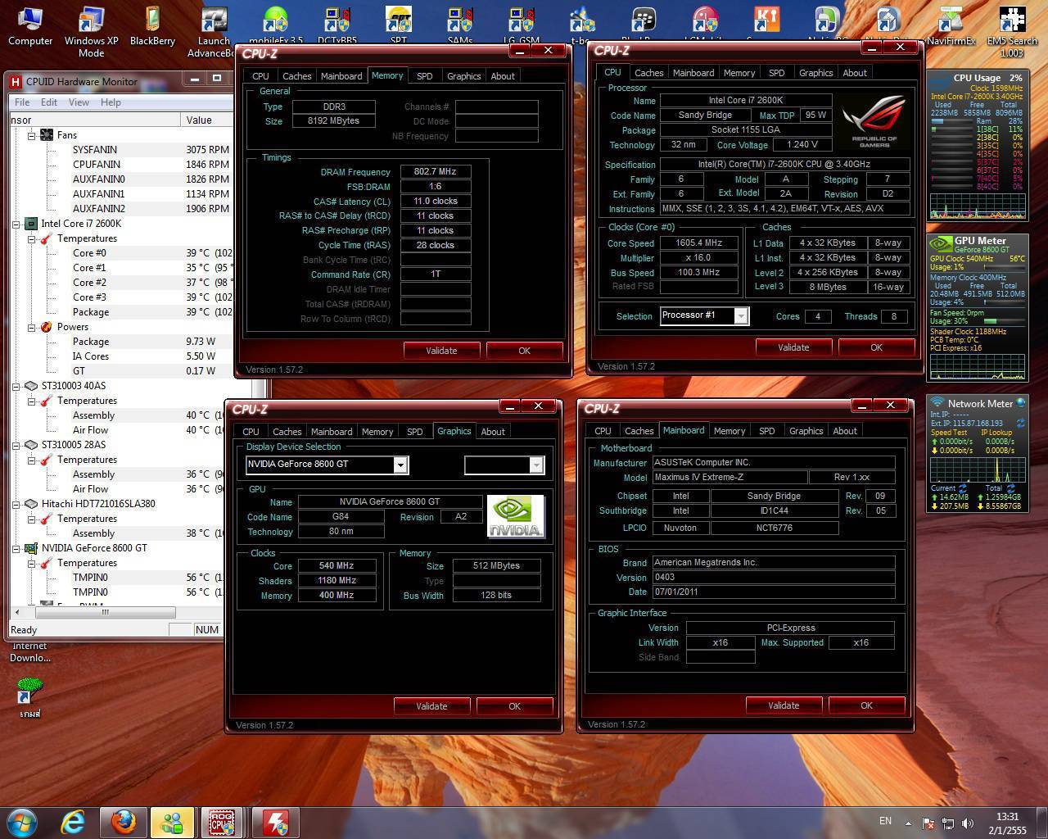The width and height of the screenshot is (1048, 839).
Task: Click Validate in the Memory CPU-Z window
Action: [x=441, y=350]
